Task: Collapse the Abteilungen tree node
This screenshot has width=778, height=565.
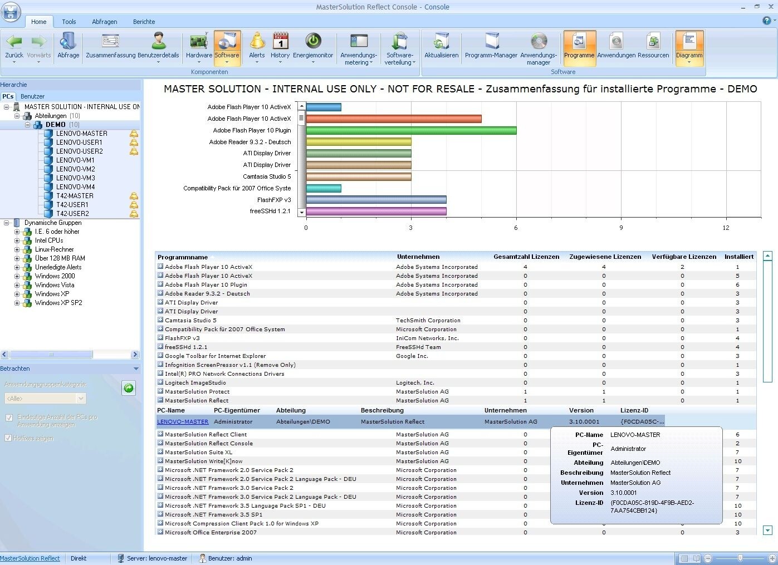Action: (17, 116)
